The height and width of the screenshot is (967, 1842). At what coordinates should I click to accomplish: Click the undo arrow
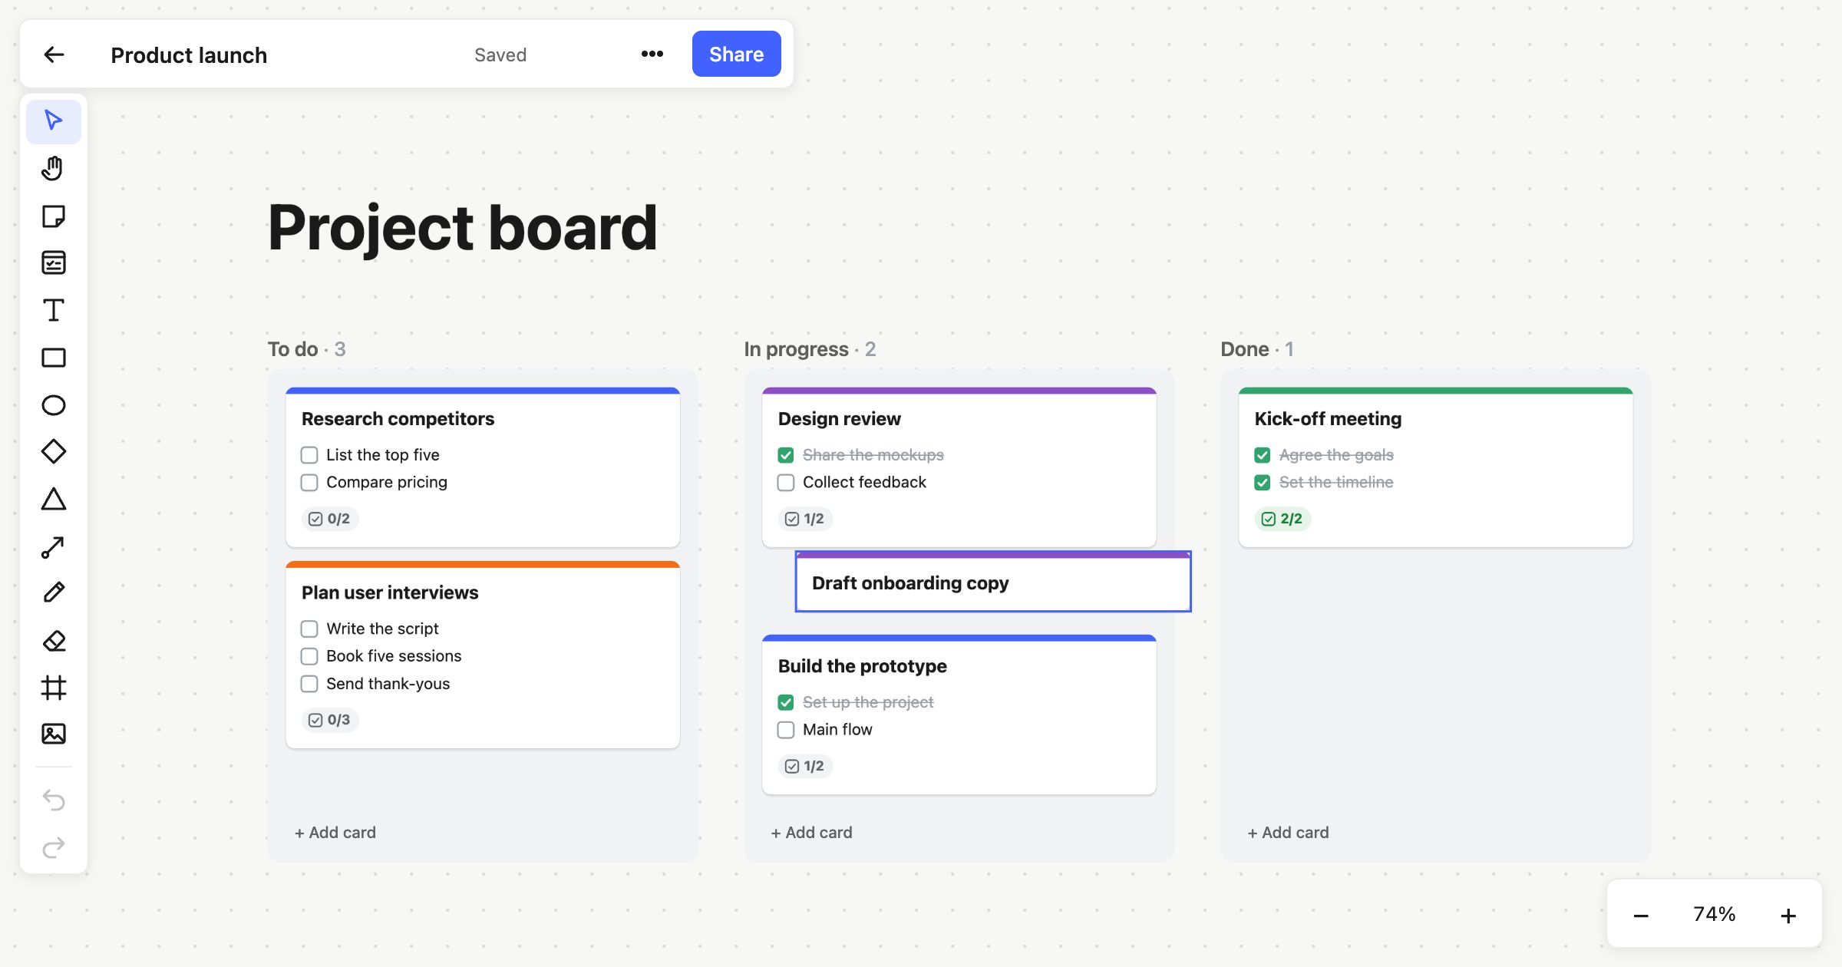pyautogui.click(x=54, y=800)
